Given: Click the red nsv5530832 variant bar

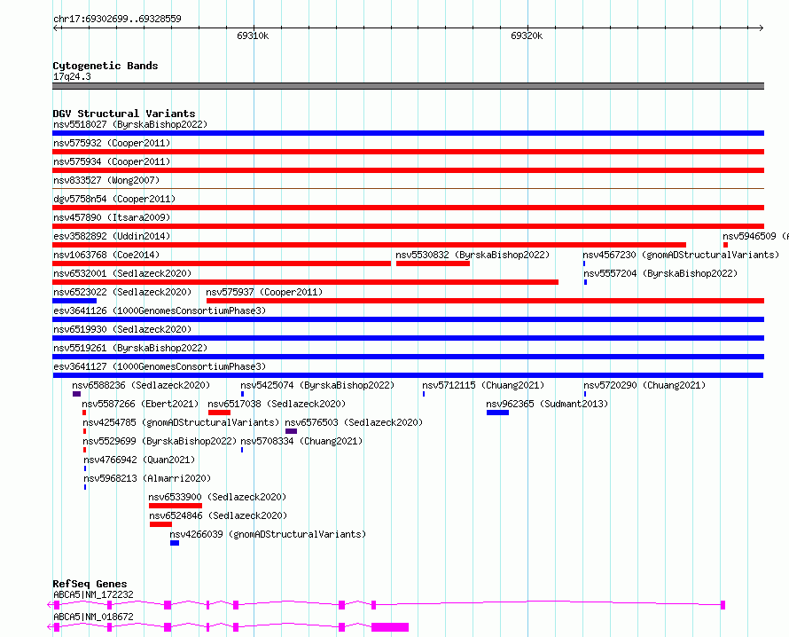Looking at the screenshot, I should tap(433, 263).
